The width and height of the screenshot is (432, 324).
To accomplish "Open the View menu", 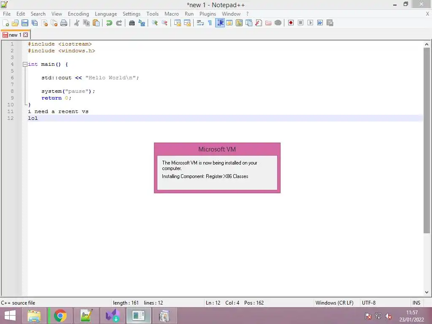I will (x=57, y=14).
